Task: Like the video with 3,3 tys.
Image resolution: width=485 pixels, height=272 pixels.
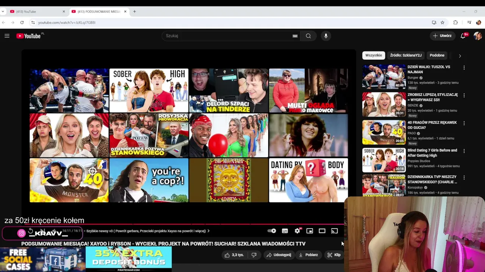Action: (234, 255)
